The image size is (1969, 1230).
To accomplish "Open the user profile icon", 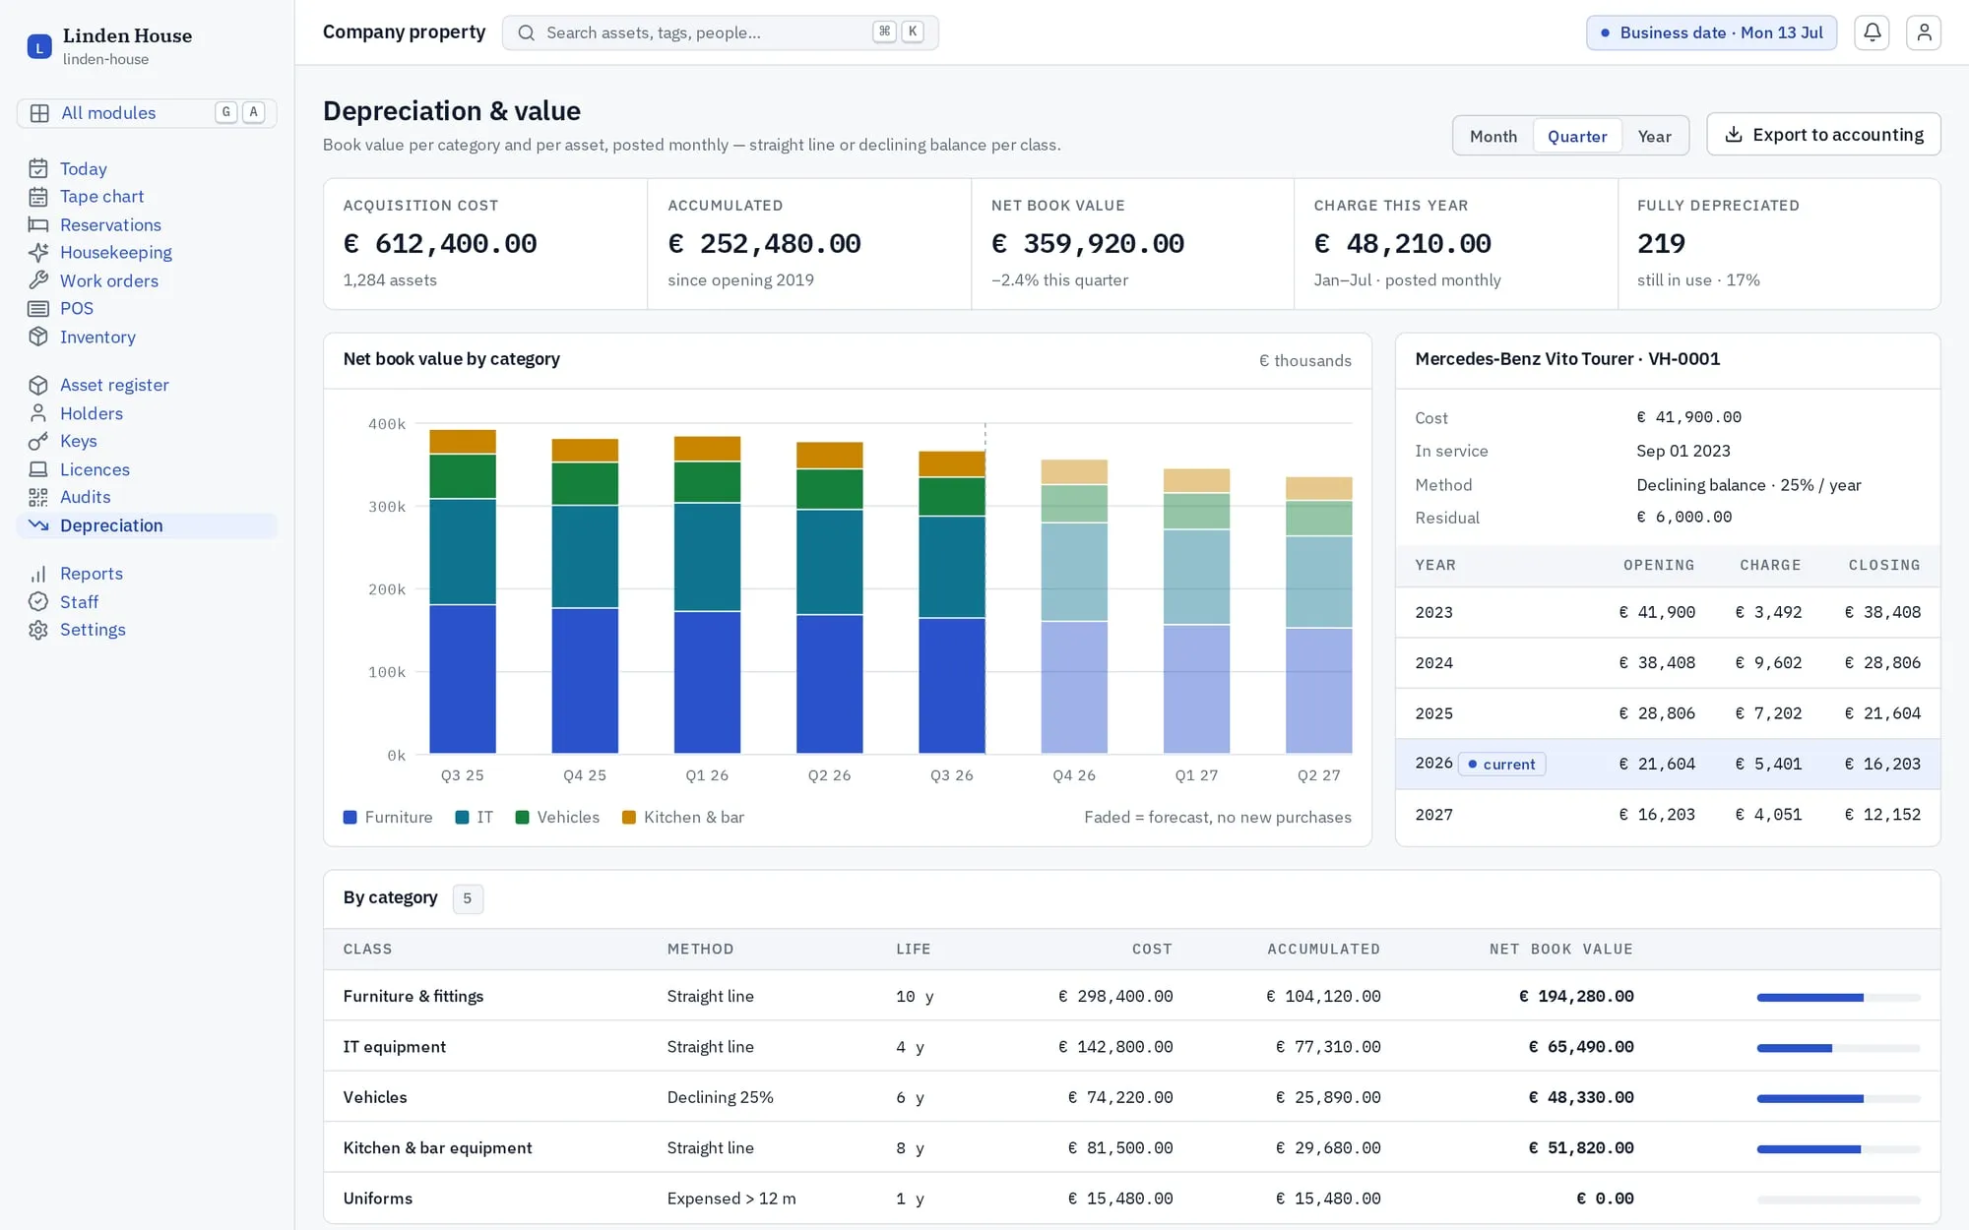I will pos(1924,32).
